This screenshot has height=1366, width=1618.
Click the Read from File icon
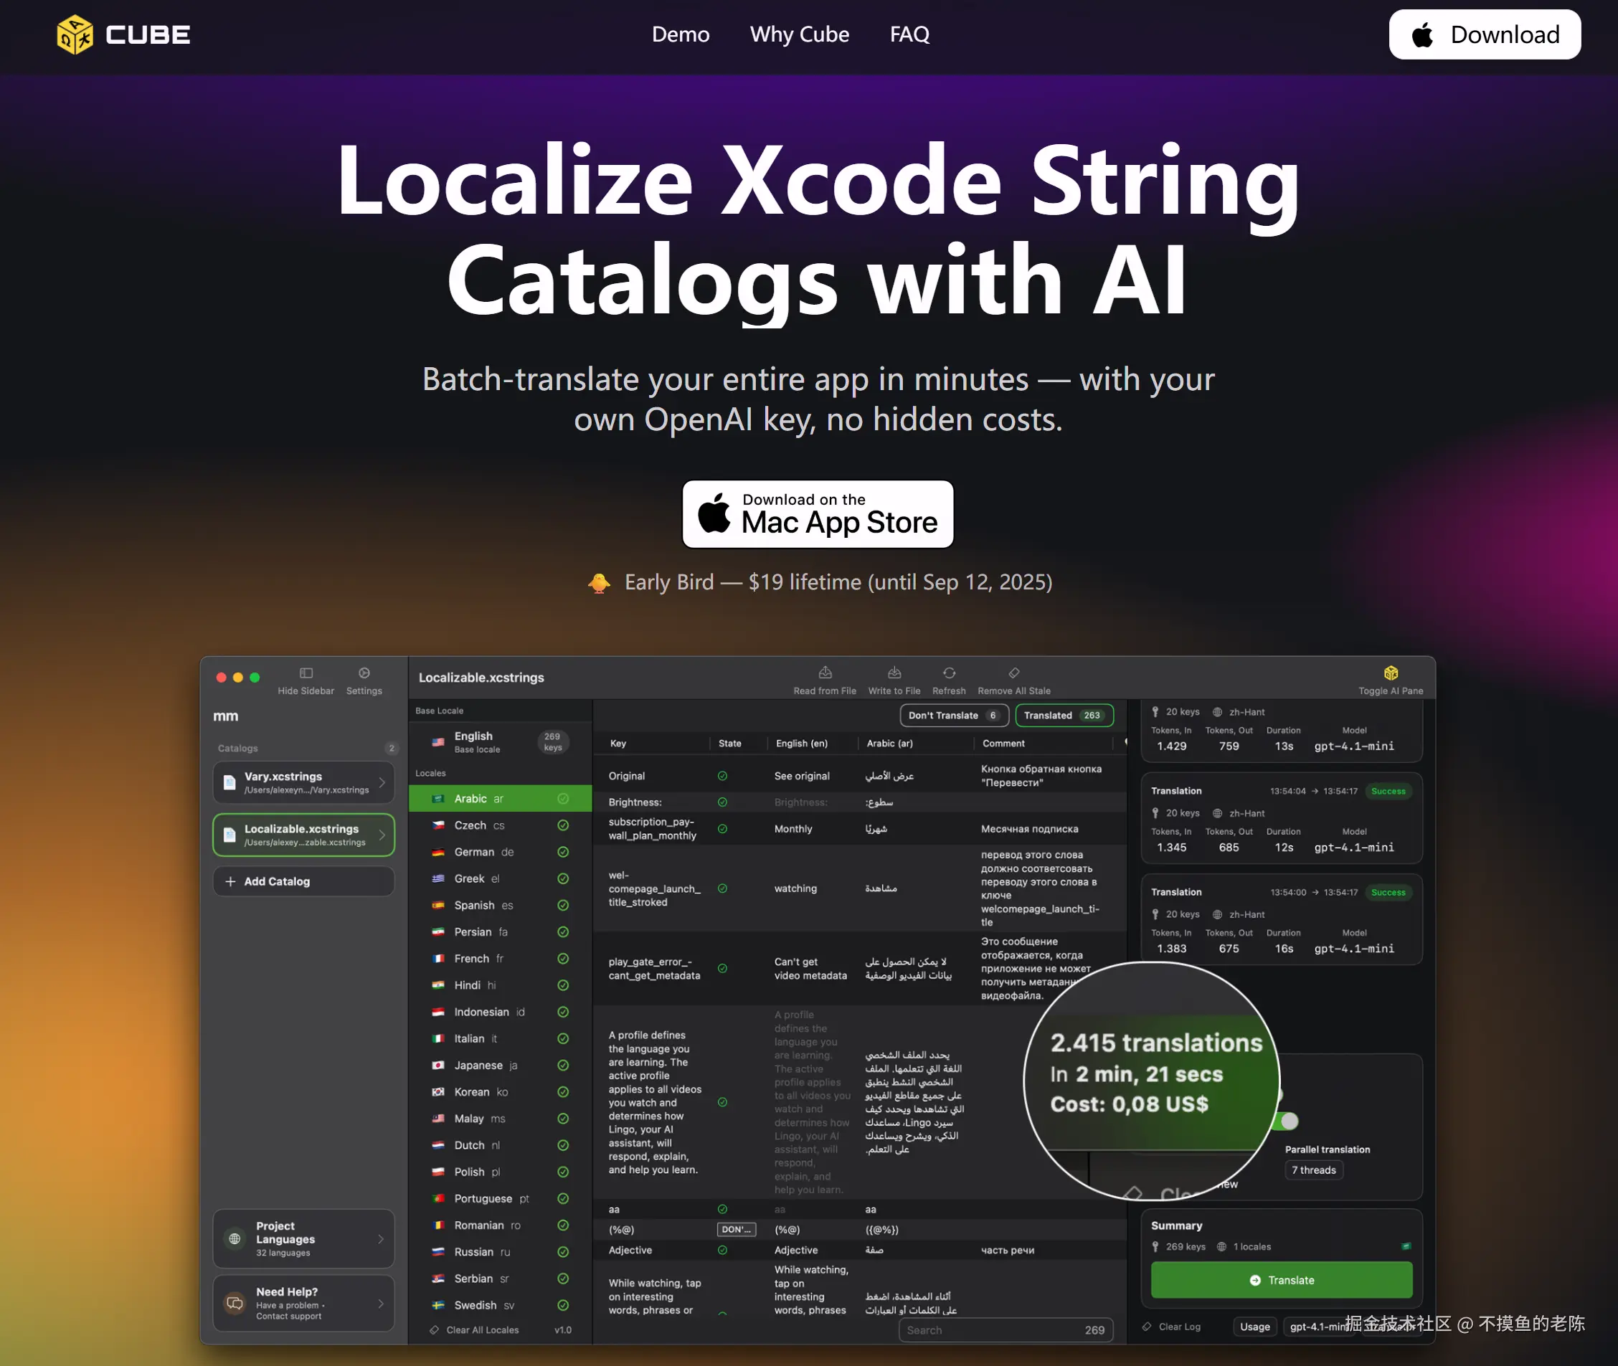825,673
